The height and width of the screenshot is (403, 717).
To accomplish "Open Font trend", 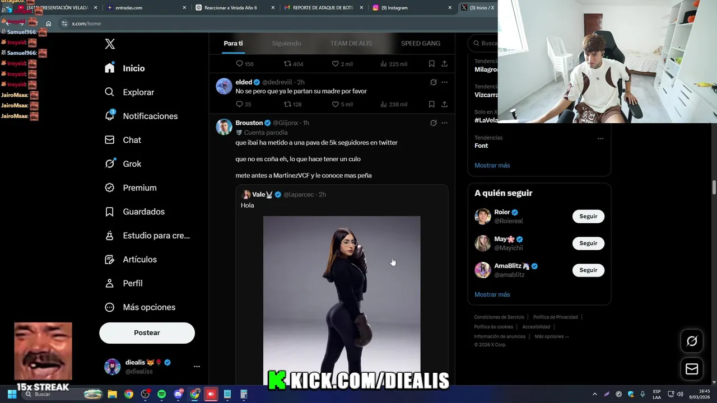I will pyautogui.click(x=481, y=146).
